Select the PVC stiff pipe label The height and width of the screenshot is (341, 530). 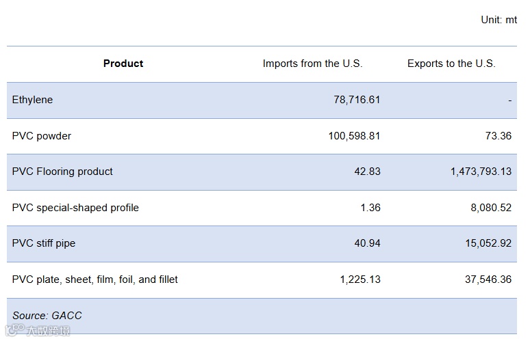tap(44, 243)
